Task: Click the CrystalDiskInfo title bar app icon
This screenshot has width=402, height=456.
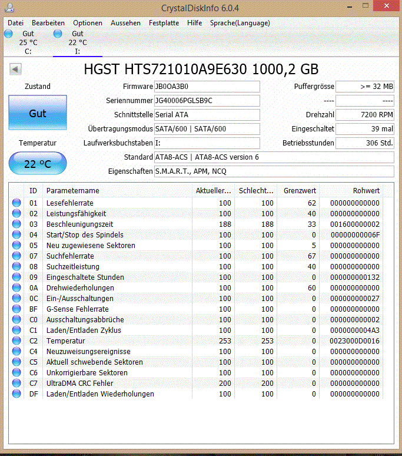Action: [9, 8]
